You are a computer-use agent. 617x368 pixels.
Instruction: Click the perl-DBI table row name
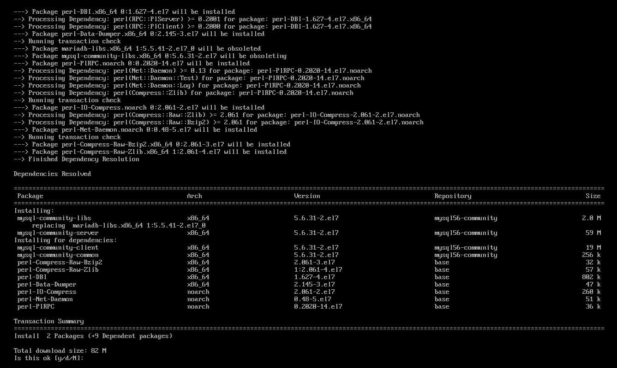pos(32,277)
